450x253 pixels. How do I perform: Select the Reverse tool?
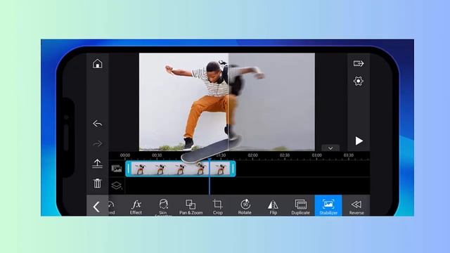[356, 207]
